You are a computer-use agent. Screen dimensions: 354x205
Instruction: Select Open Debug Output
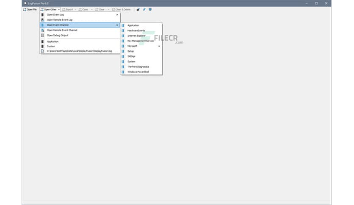(x=80, y=35)
